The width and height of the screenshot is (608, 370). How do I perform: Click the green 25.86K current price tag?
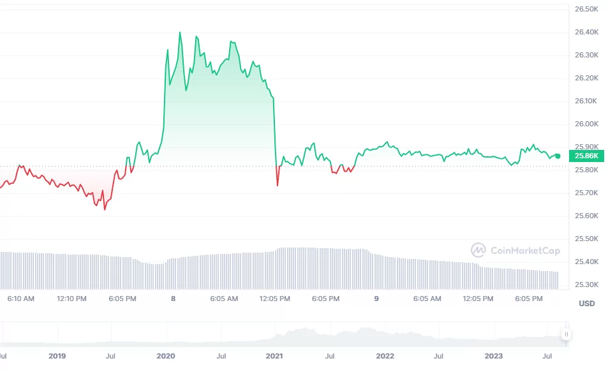tap(586, 156)
